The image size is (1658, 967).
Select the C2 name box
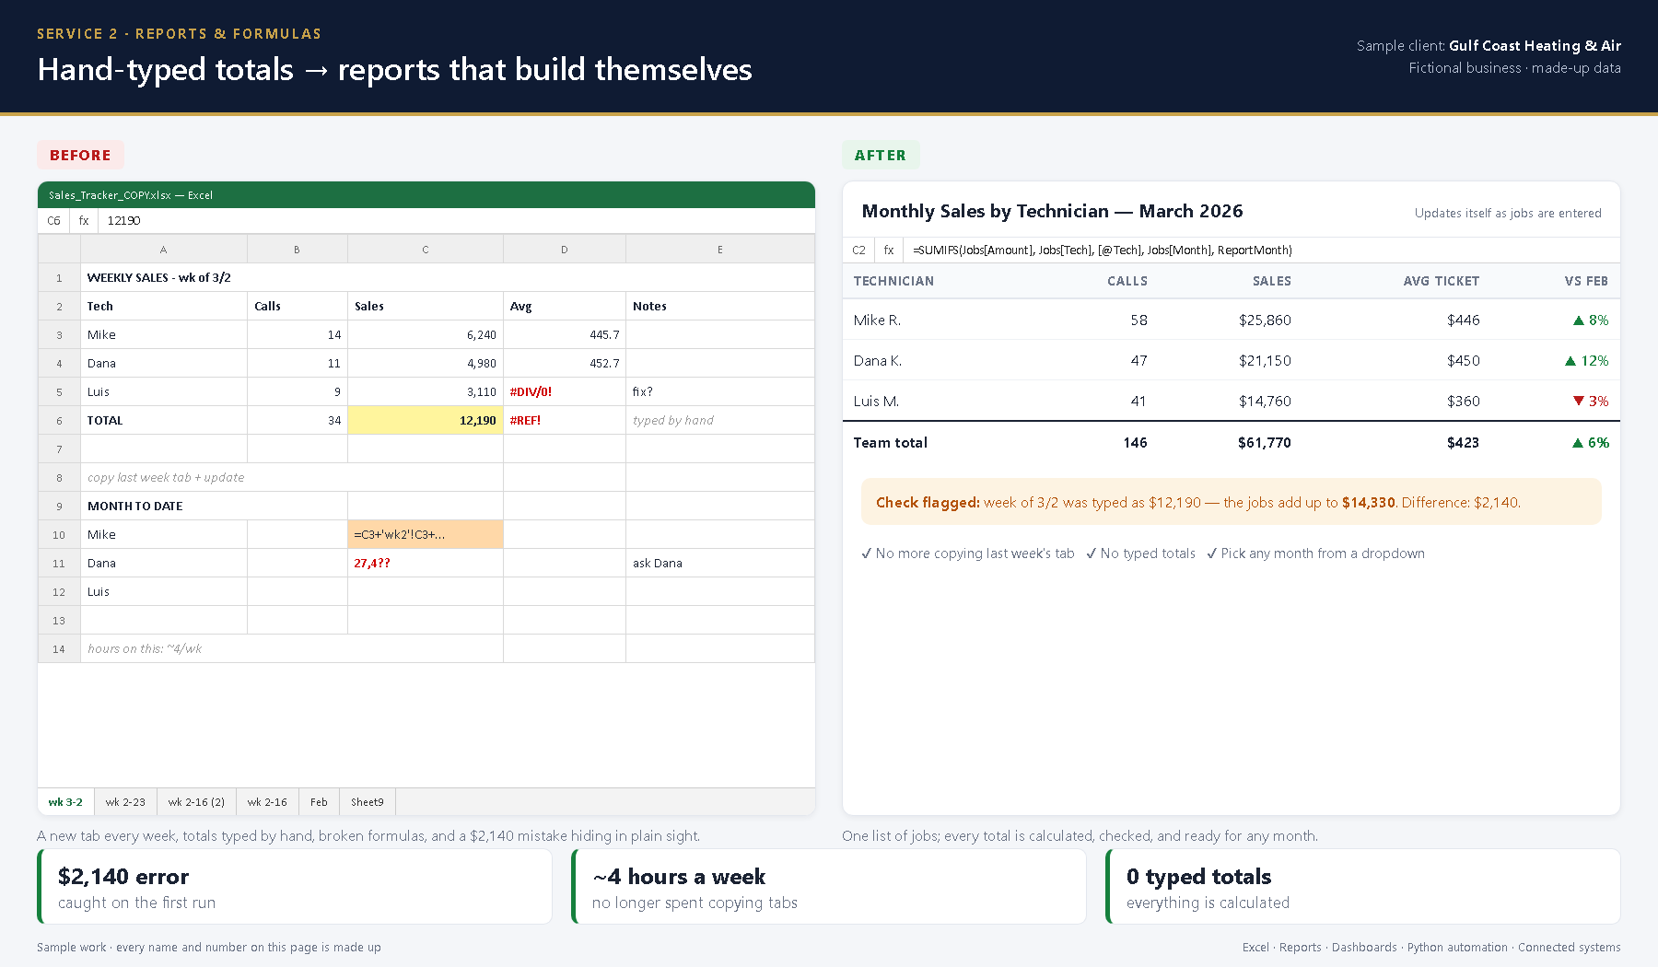pyautogui.click(x=858, y=250)
